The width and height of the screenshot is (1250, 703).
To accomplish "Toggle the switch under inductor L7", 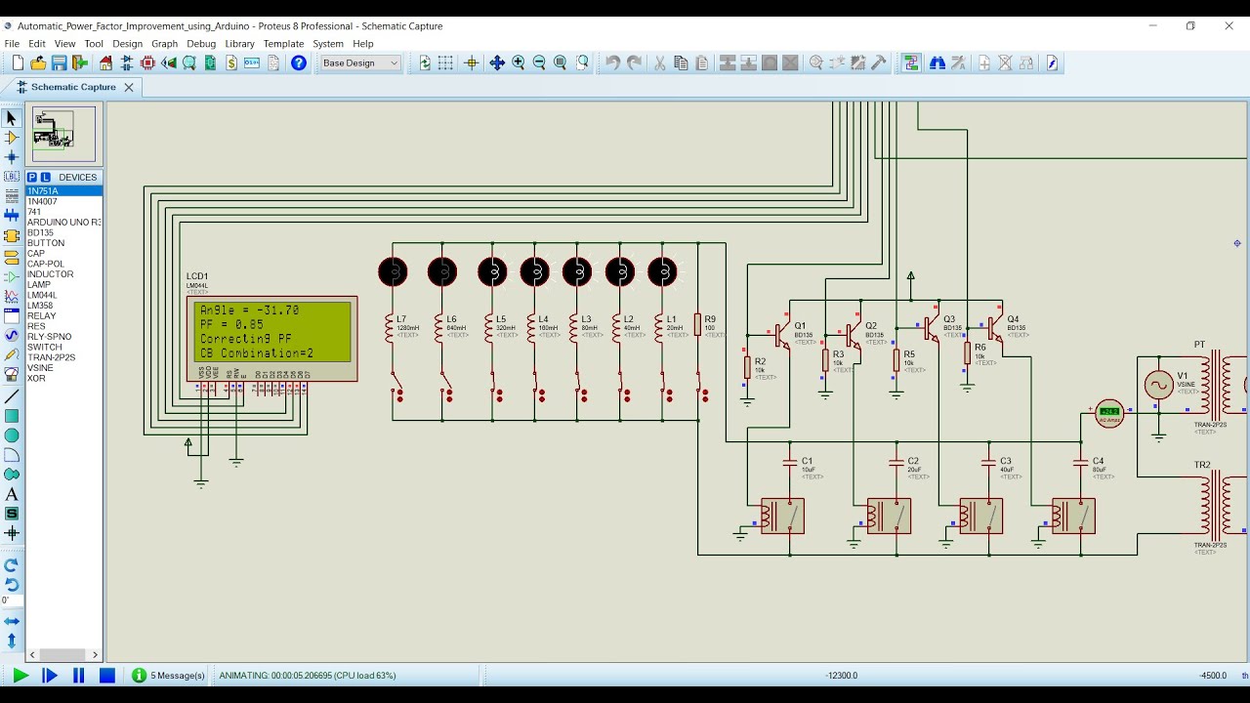I will click(396, 386).
